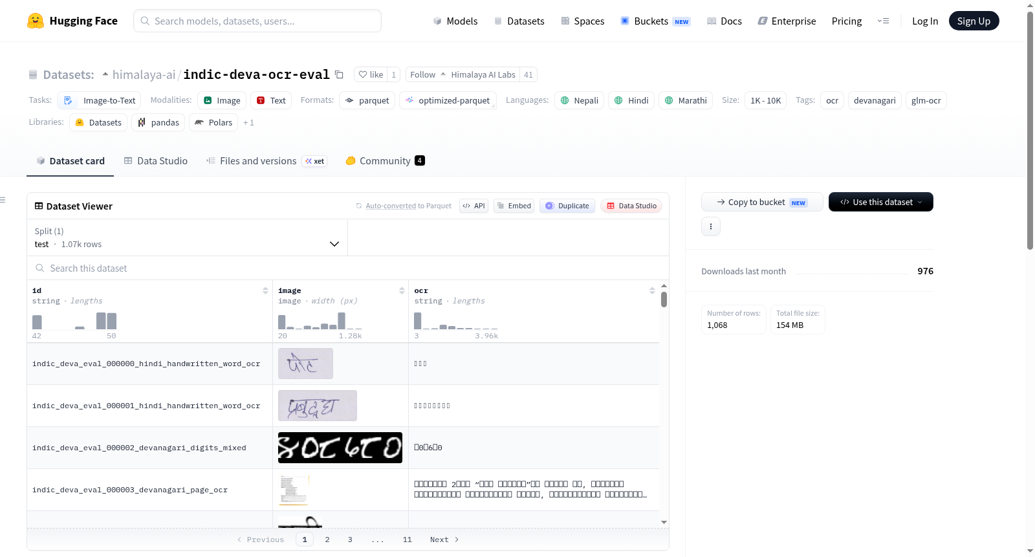Open Buckets in top navigation
1035x557 pixels.
click(655, 21)
